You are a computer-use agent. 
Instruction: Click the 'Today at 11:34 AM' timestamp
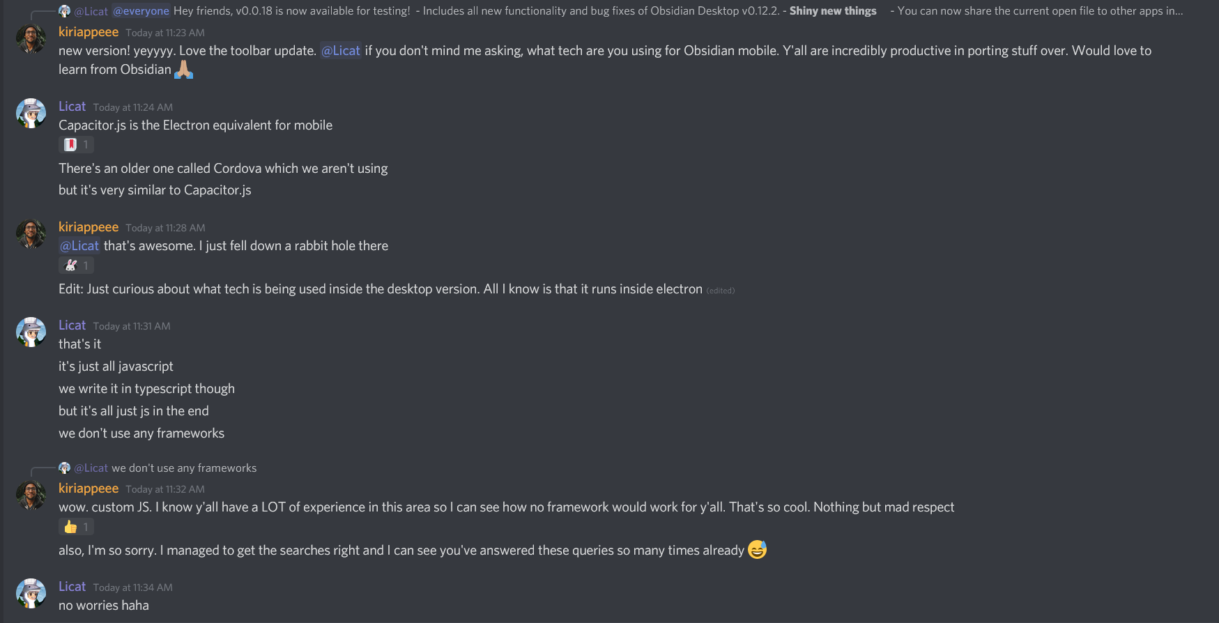(132, 587)
